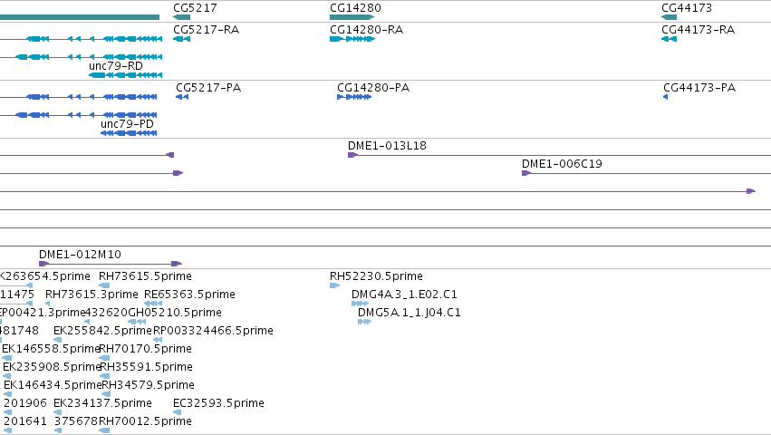Select the unc79-PD protein feature

tap(129, 133)
